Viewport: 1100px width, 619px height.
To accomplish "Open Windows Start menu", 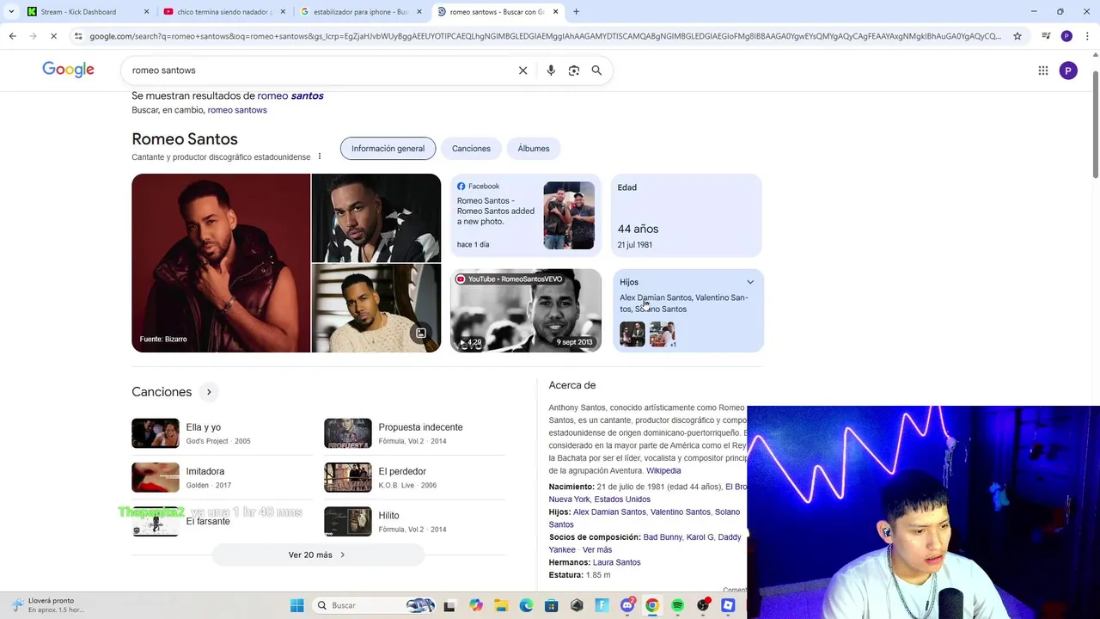I will point(296,605).
